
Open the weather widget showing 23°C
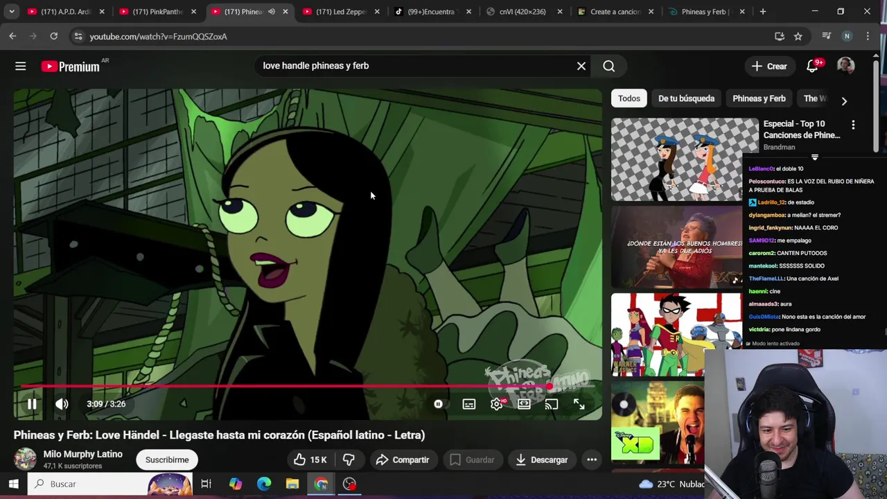click(671, 484)
